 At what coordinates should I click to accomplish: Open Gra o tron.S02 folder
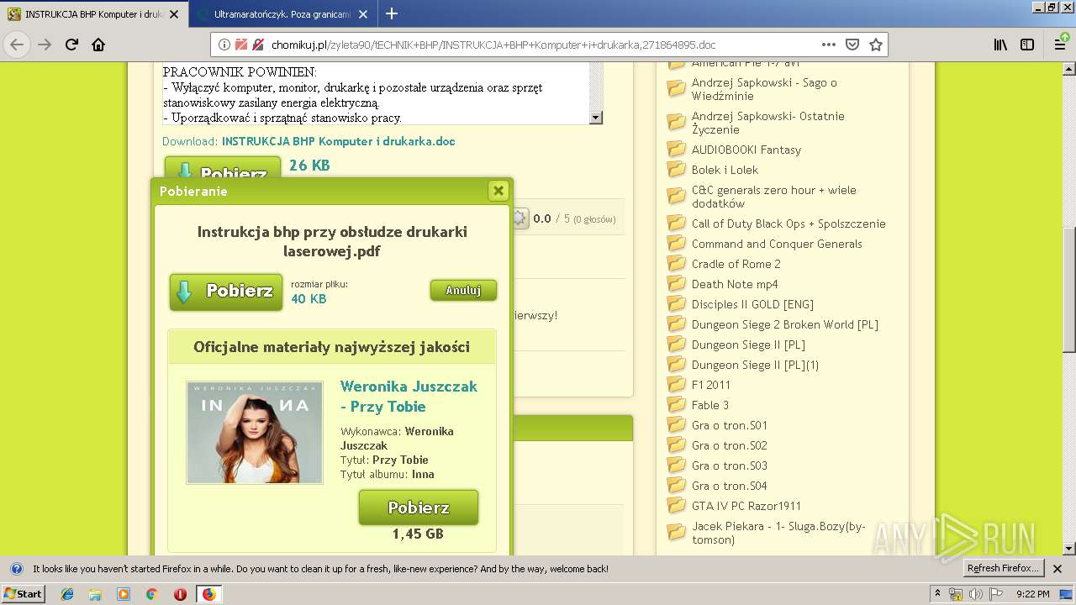[730, 445]
